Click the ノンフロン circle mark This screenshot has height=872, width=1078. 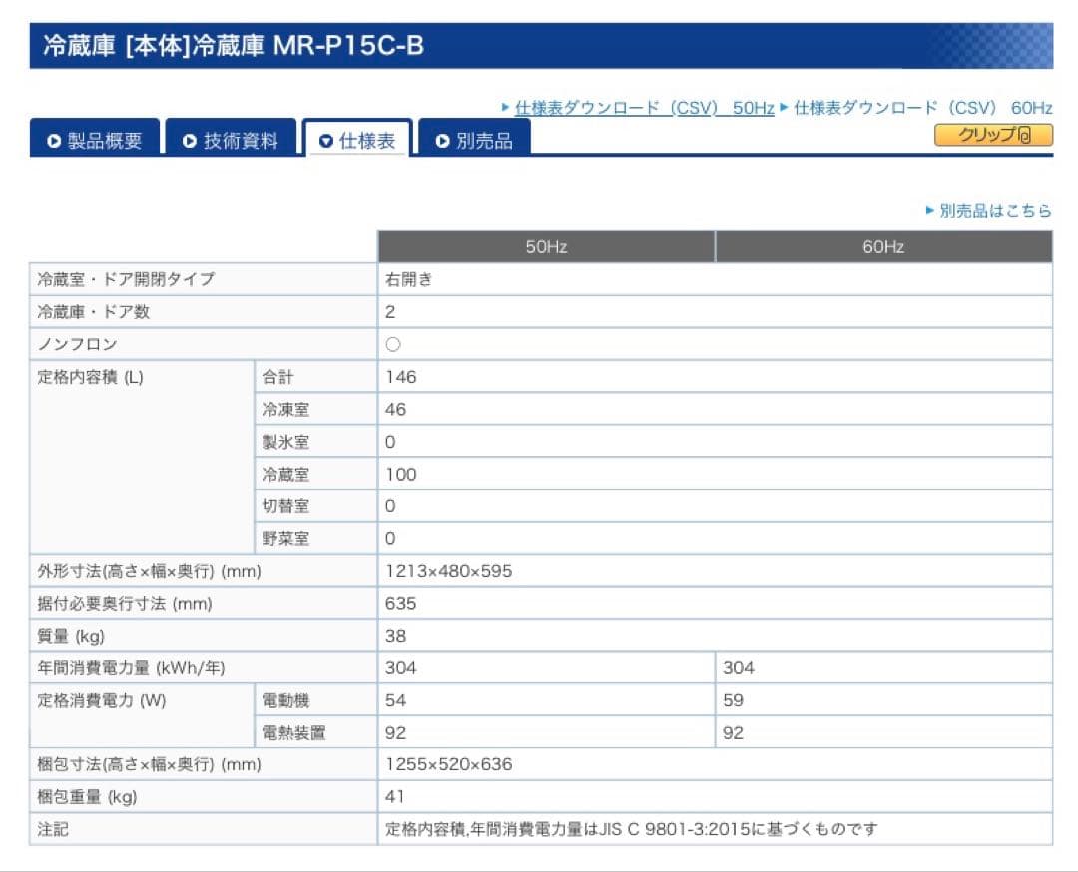click(x=393, y=344)
